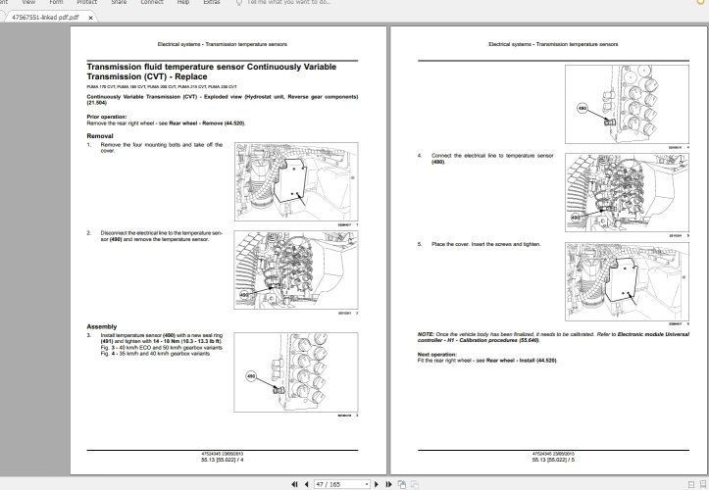Click the '14 - 18 Nm' torque value text
Screen dimensions: 709x490
tap(166, 342)
